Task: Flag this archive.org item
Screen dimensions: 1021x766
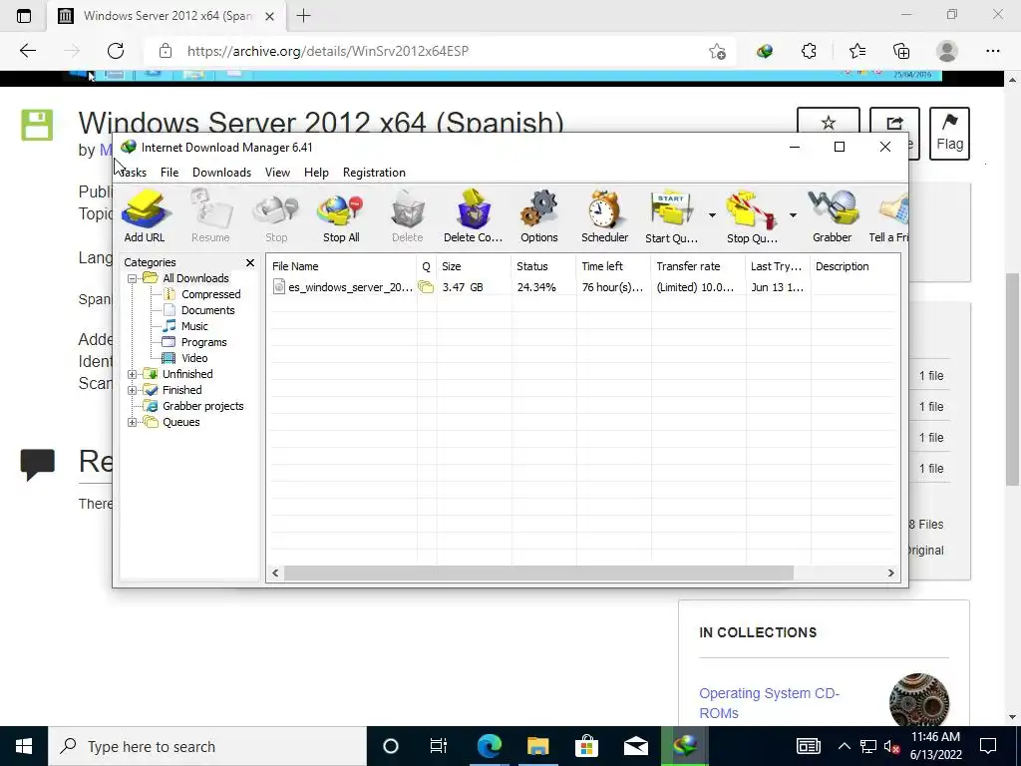Action: [949, 134]
